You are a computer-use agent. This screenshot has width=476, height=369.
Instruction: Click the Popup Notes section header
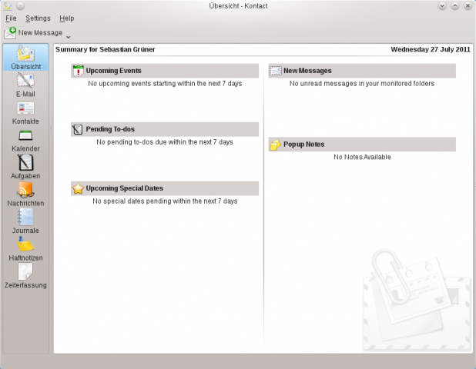point(303,145)
